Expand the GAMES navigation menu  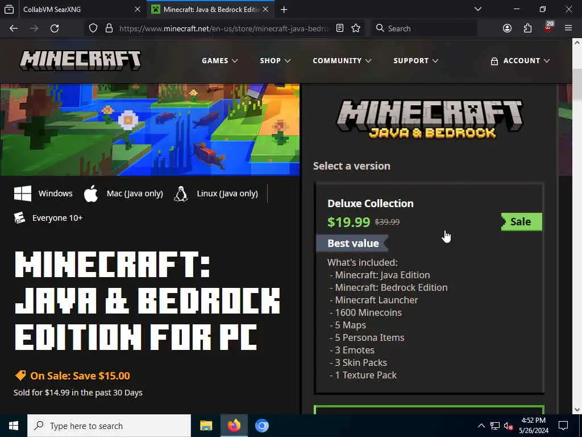click(219, 60)
